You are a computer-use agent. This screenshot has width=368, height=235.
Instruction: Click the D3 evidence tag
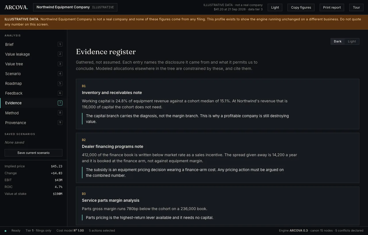(x=84, y=194)
